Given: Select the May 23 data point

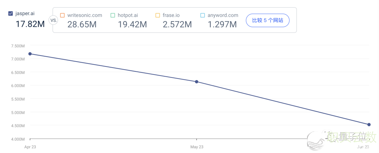Looking at the screenshot, I should [x=197, y=82].
